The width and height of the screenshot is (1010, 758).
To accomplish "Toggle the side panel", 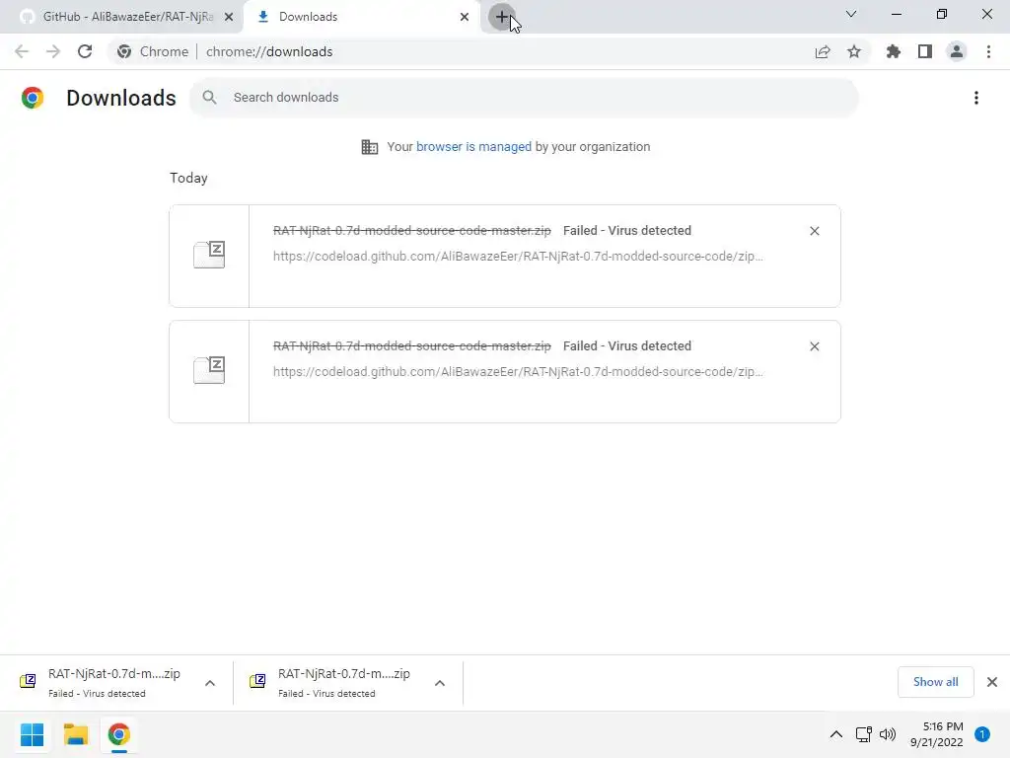I will tap(925, 51).
